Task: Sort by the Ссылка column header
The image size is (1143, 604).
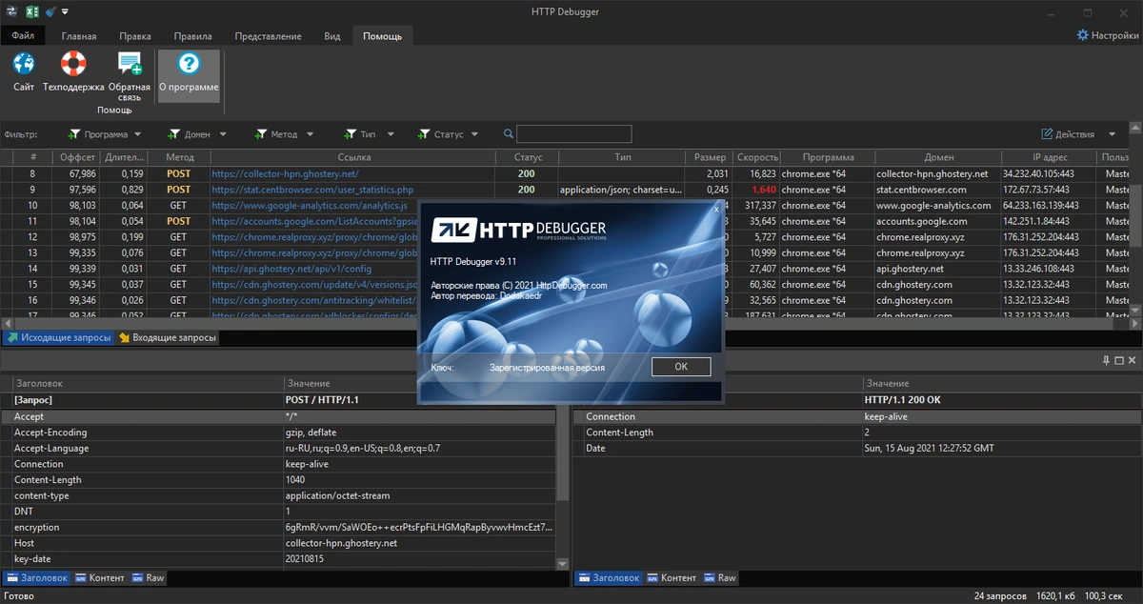Action: [353, 157]
